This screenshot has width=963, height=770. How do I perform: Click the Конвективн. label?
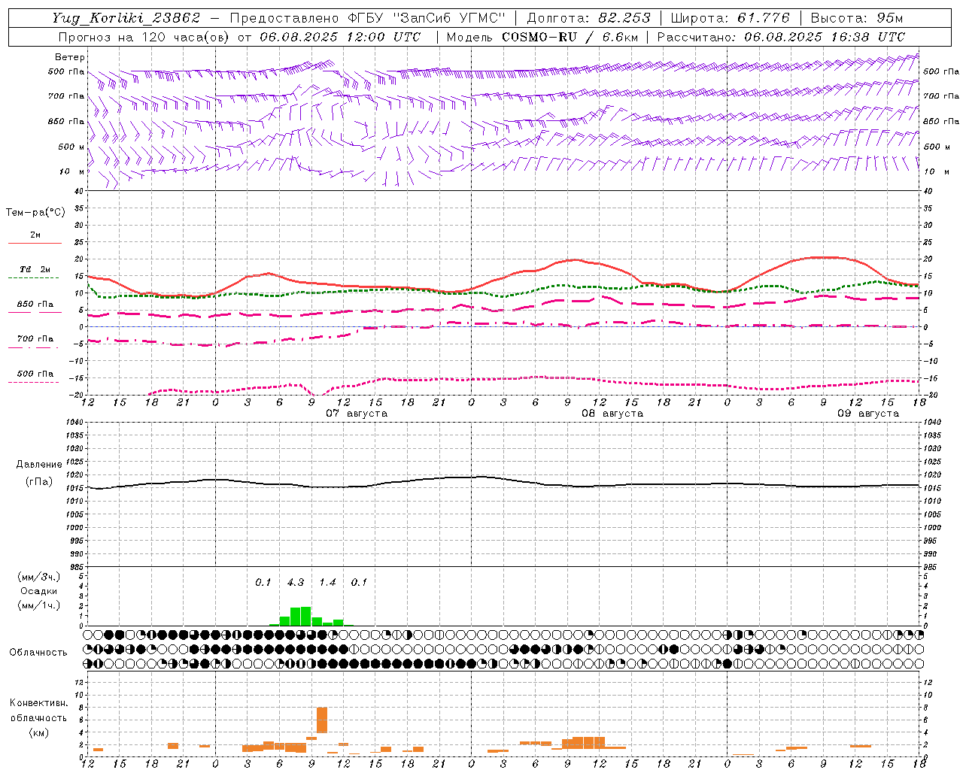(x=39, y=703)
